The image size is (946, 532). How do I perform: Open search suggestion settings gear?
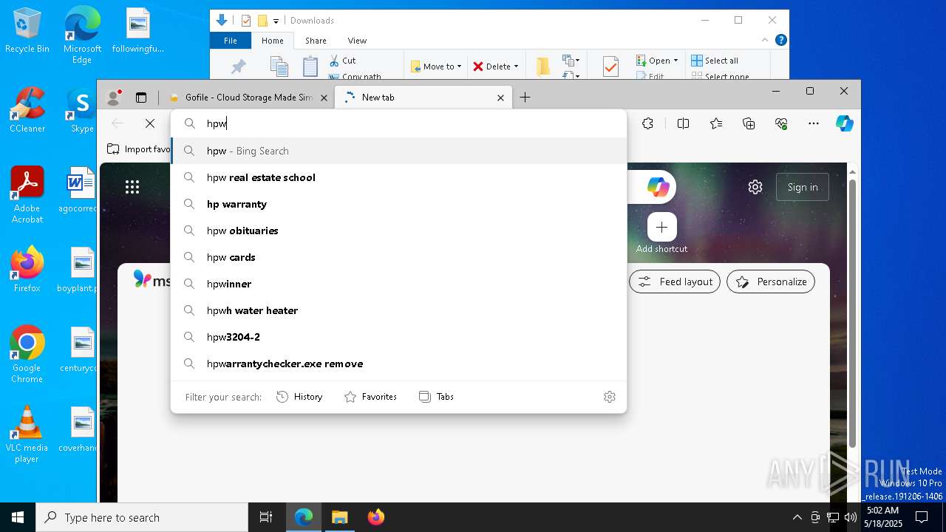[x=610, y=397]
